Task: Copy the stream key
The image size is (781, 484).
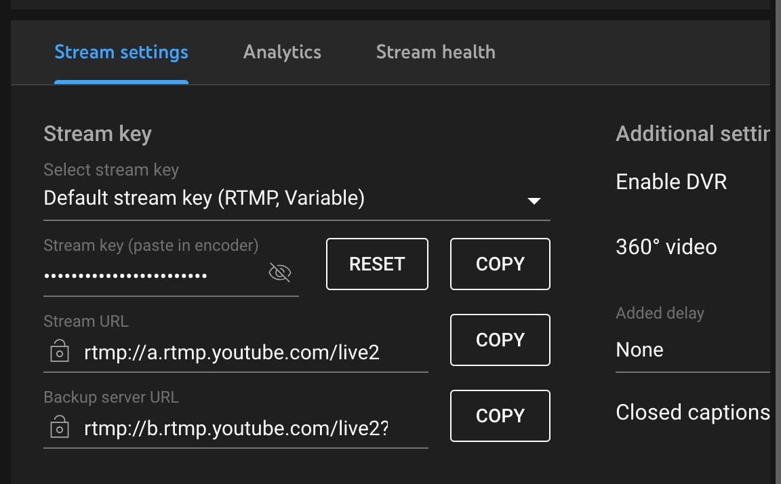Action: click(500, 264)
